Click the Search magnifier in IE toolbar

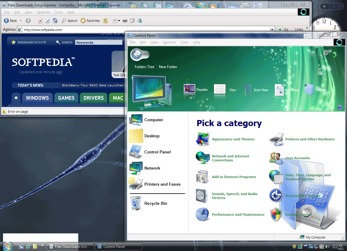point(69,21)
